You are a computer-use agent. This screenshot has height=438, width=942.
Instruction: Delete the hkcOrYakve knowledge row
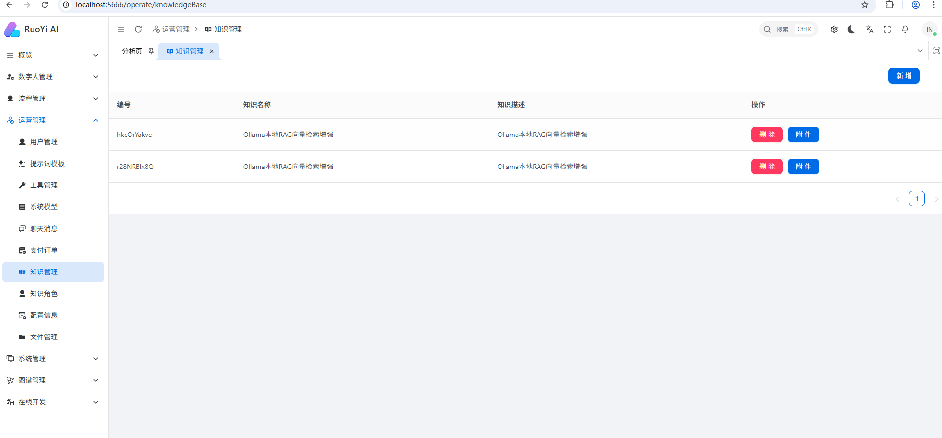point(767,135)
